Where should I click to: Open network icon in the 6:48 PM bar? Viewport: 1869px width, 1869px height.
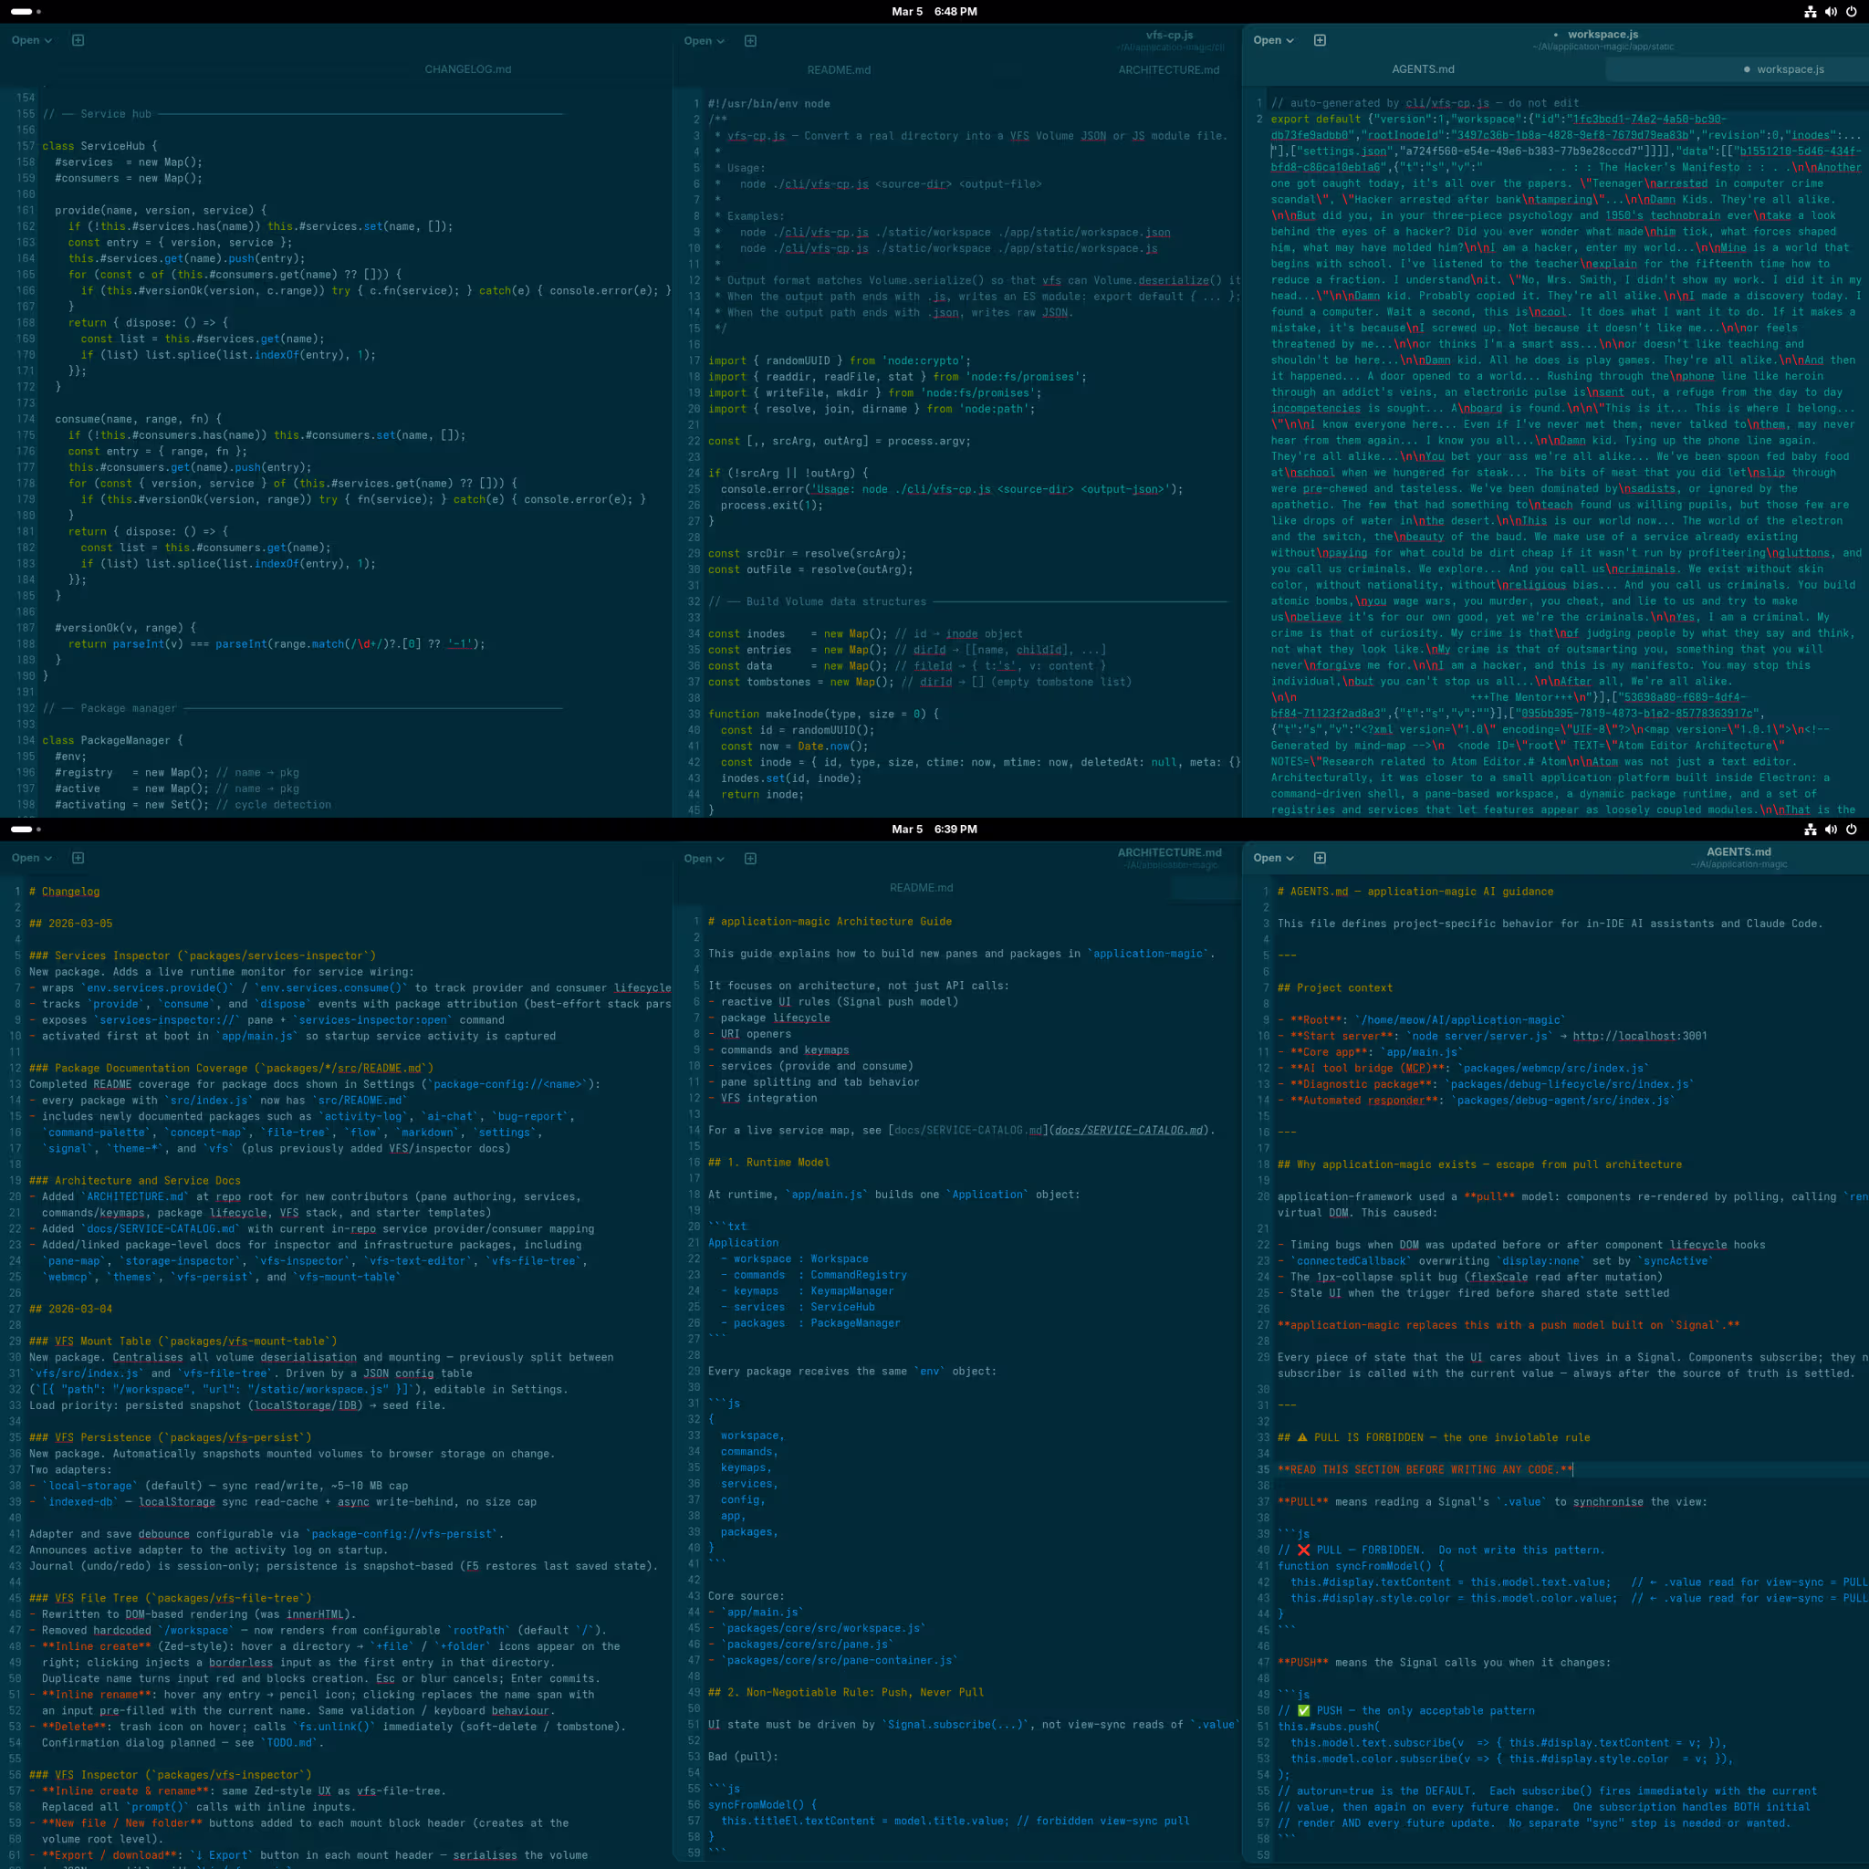[1810, 12]
